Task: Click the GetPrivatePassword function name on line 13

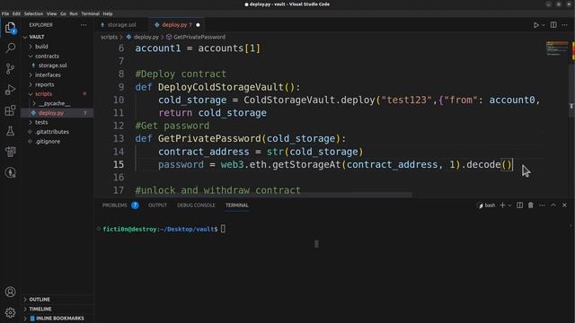Action: [209, 139]
